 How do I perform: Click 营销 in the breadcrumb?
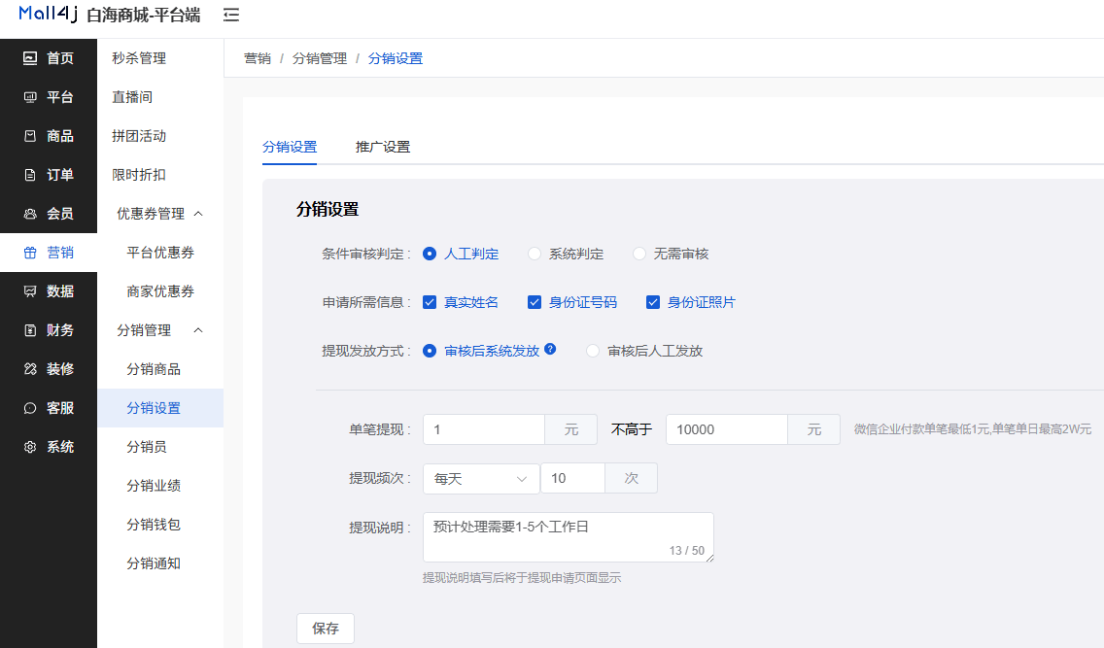(x=257, y=58)
